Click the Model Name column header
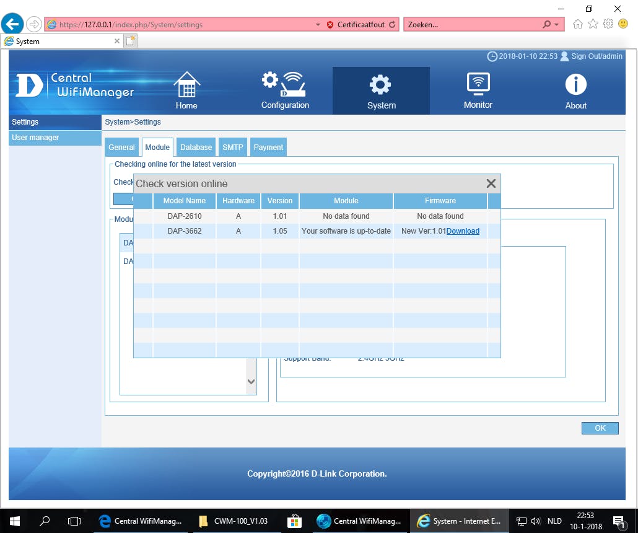Image resolution: width=638 pixels, height=533 pixels. [185, 201]
